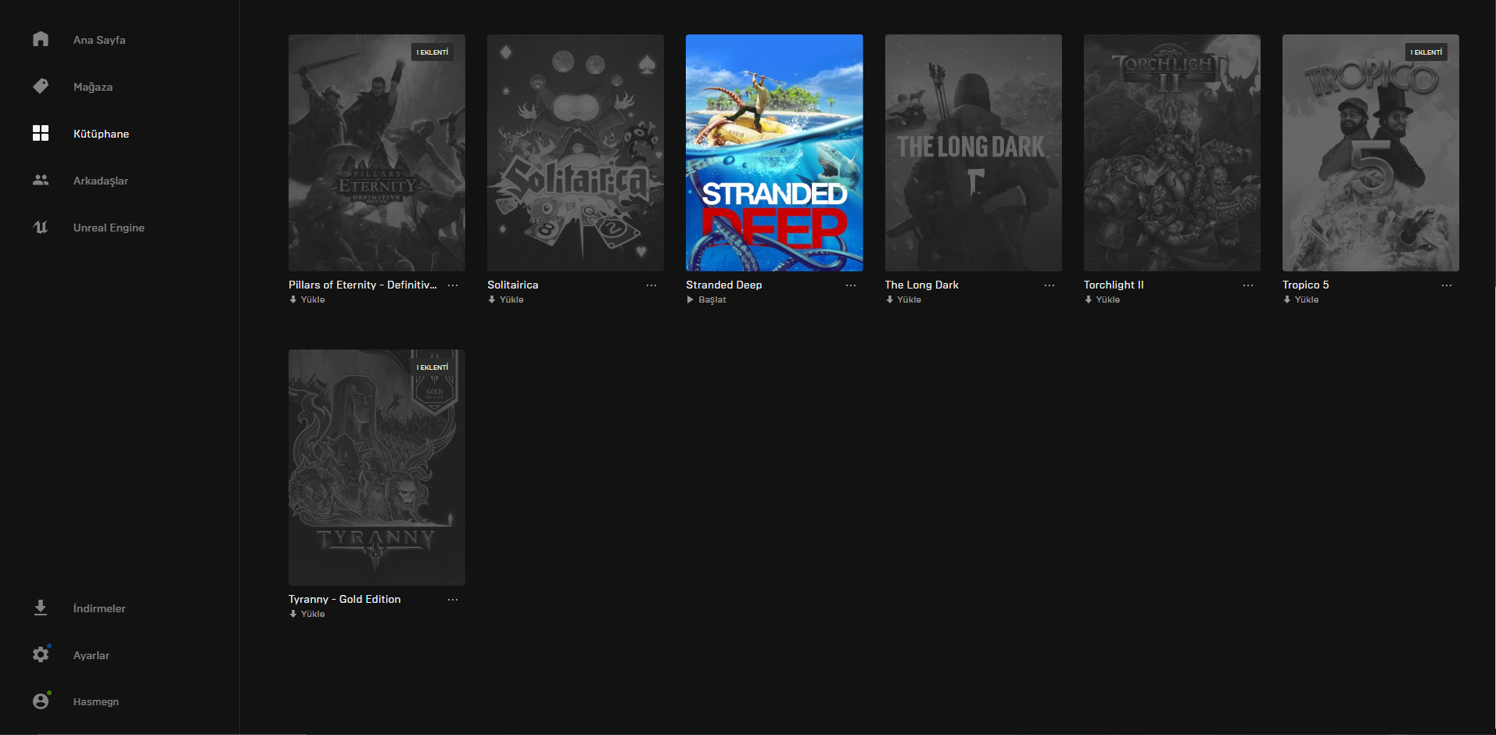1496x735 pixels.
Task: Click the Stranded Deep title text
Action: point(724,285)
